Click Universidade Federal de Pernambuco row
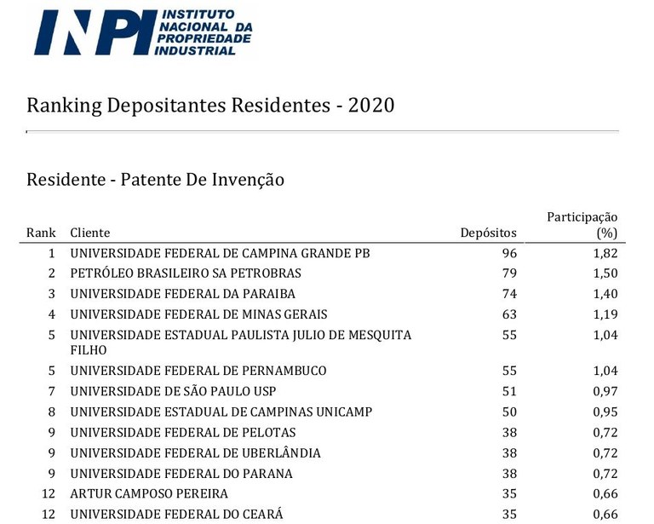 pos(198,371)
